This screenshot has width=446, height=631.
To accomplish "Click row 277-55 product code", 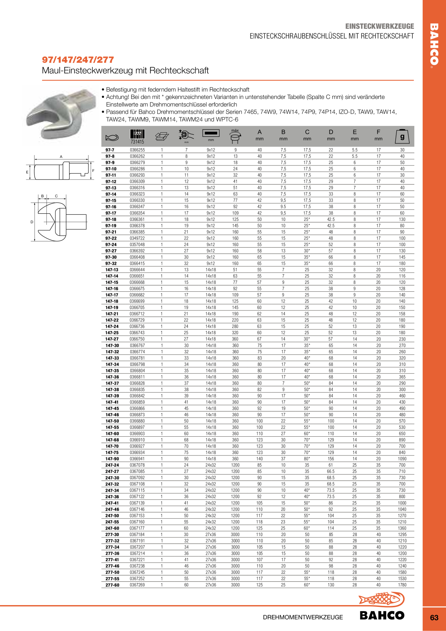I will 112,578.
